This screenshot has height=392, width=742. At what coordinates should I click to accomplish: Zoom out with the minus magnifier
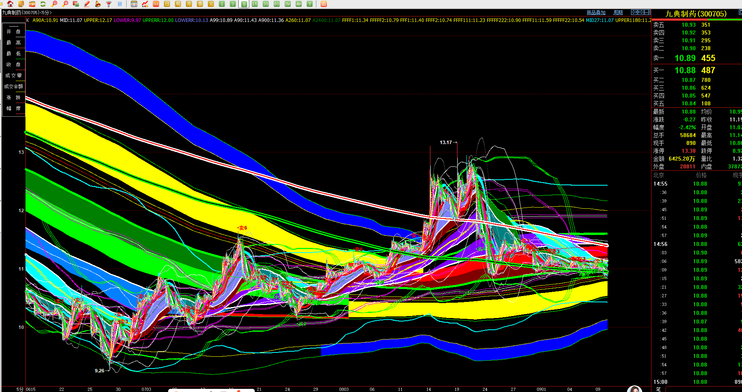point(65,4)
